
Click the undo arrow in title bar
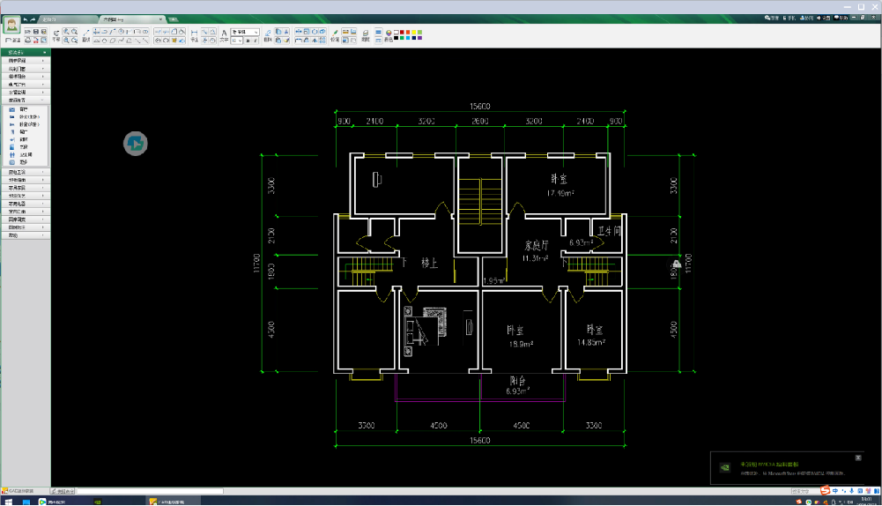pyautogui.click(x=26, y=19)
